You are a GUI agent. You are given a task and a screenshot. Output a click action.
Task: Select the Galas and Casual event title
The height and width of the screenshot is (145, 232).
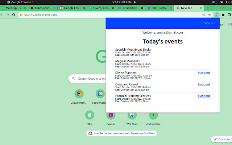(127, 84)
